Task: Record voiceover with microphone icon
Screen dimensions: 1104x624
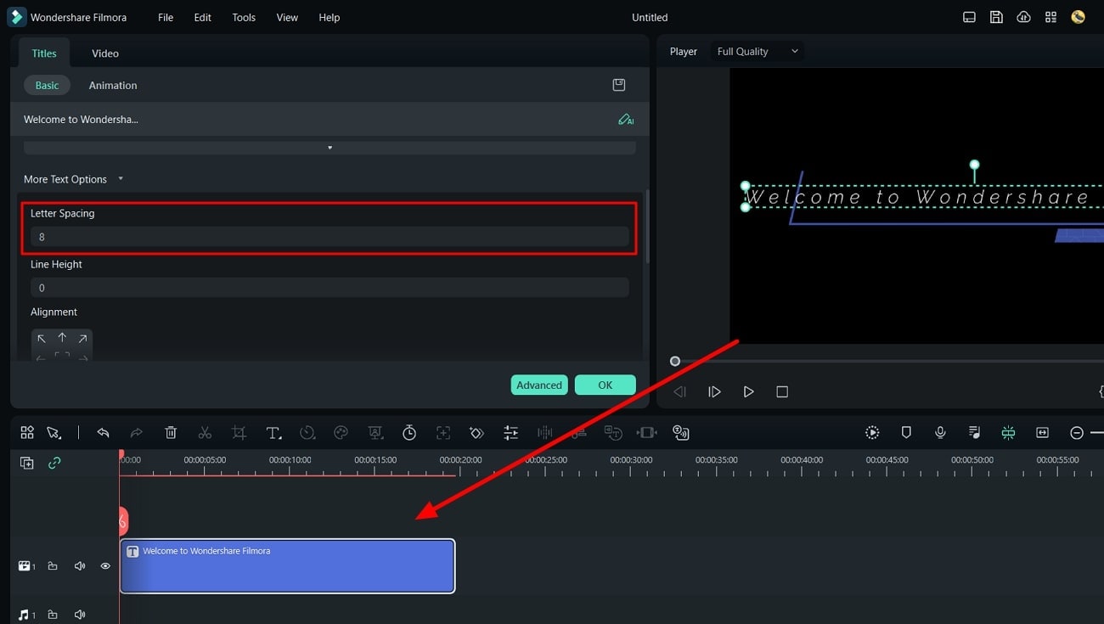Action: tap(940, 433)
